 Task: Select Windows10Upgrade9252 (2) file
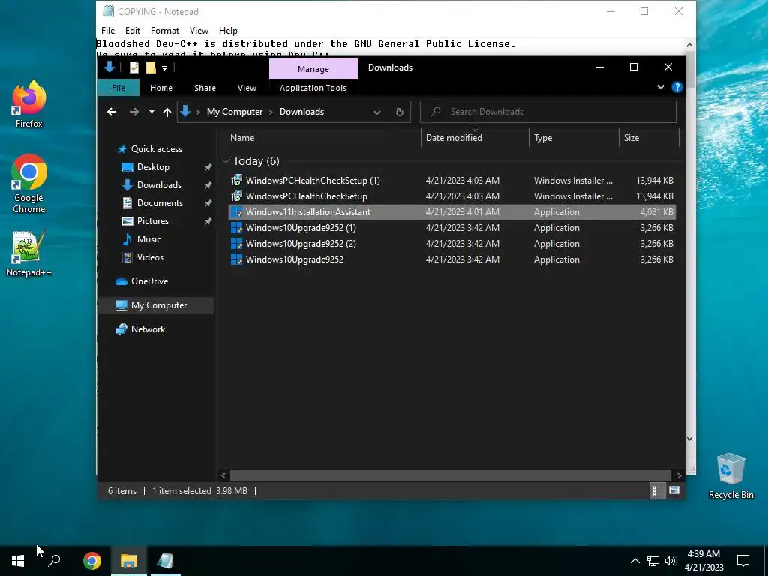(x=451, y=244)
